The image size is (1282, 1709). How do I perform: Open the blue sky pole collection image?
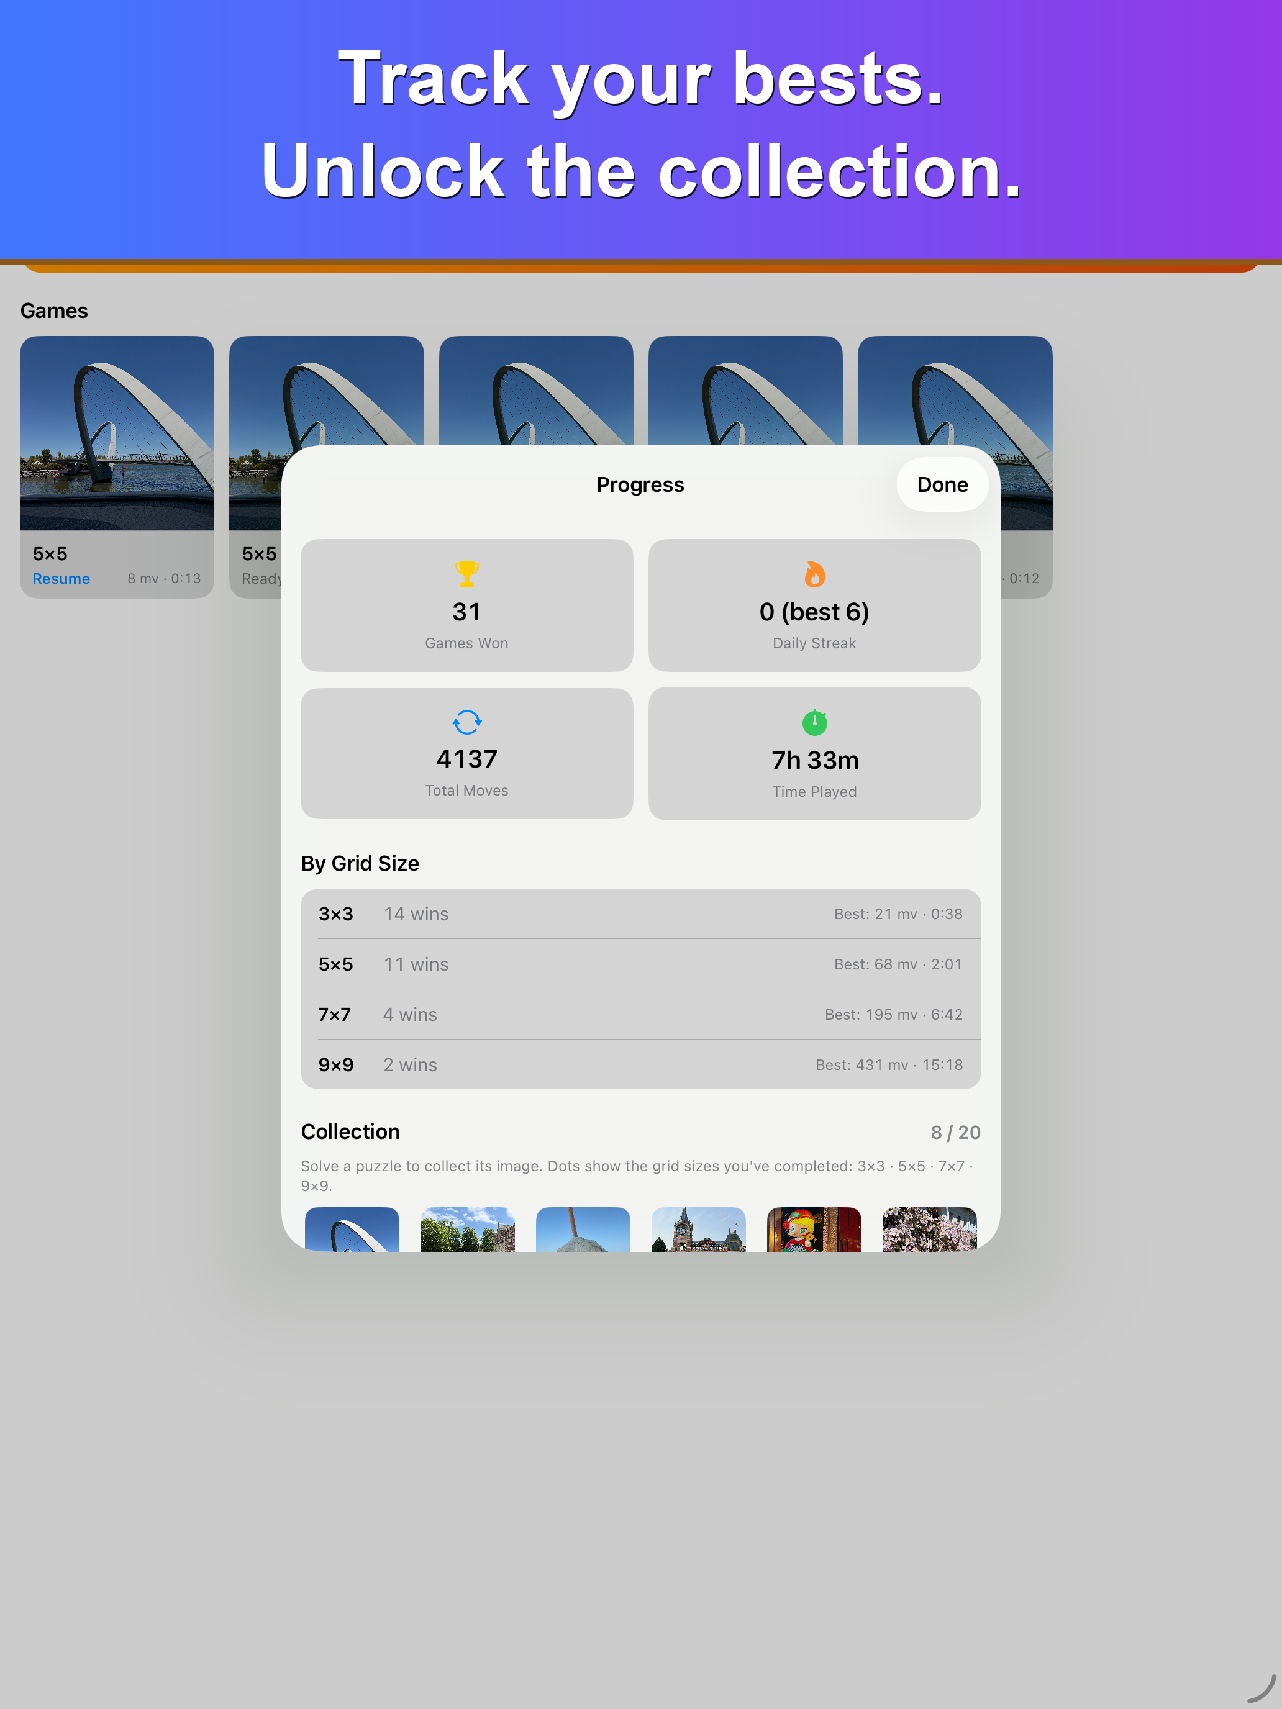pos(583,1229)
